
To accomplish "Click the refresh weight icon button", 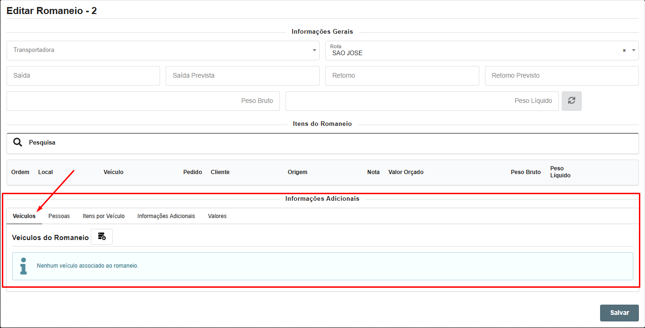I will (572, 101).
